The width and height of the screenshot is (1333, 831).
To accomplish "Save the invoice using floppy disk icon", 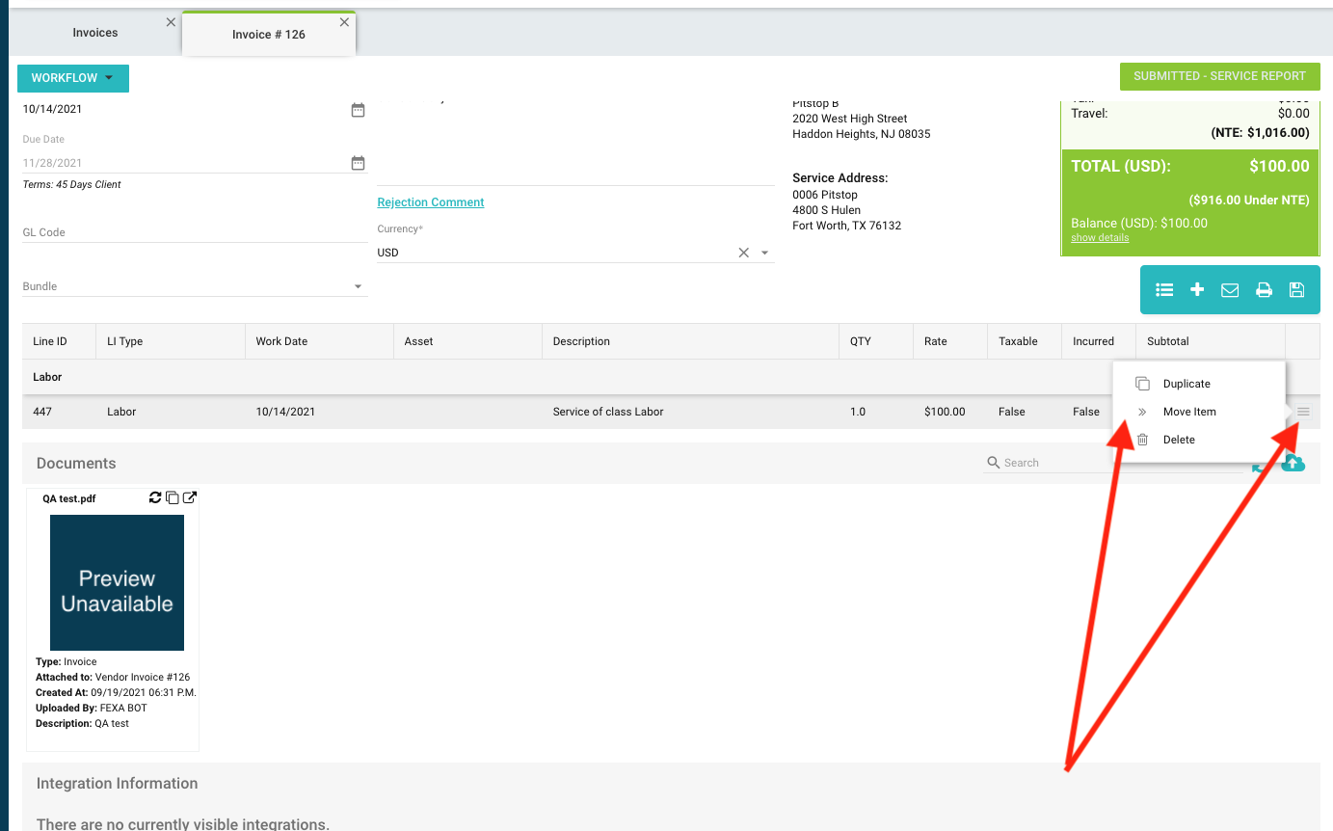I will click(1296, 290).
